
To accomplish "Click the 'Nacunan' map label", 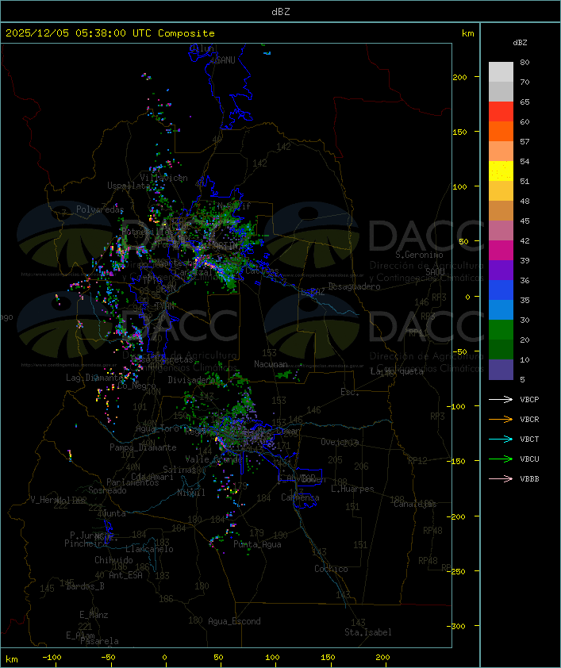I will tap(271, 364).
